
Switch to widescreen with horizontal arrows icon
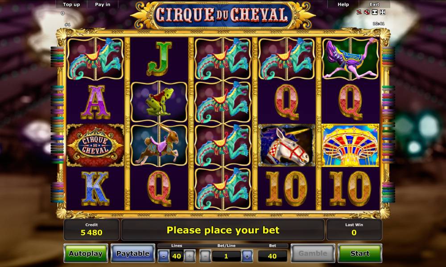tap(375, 12)
